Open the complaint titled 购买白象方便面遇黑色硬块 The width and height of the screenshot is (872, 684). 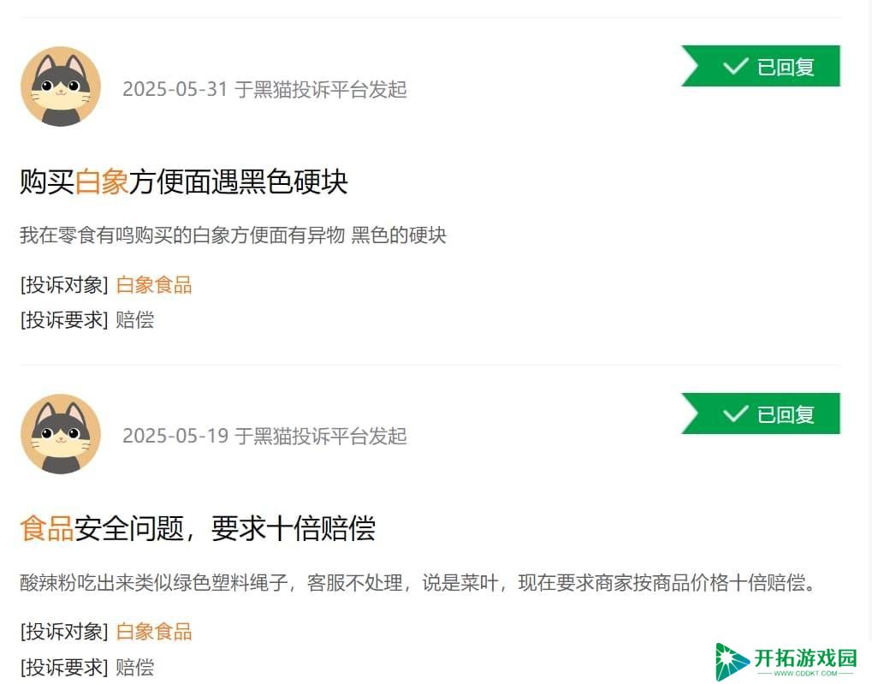point(183,182)
